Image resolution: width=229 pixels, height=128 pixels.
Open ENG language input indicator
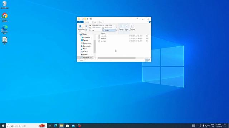(x=213, y=126)
